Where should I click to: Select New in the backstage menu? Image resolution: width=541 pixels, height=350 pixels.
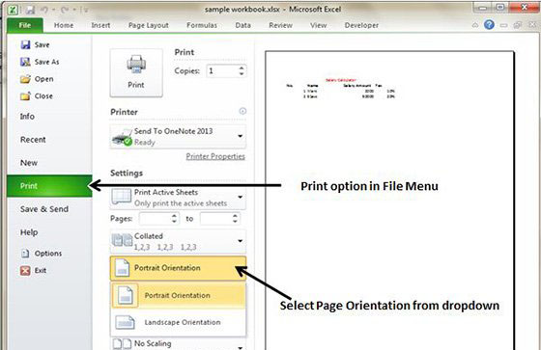(29, 163)
